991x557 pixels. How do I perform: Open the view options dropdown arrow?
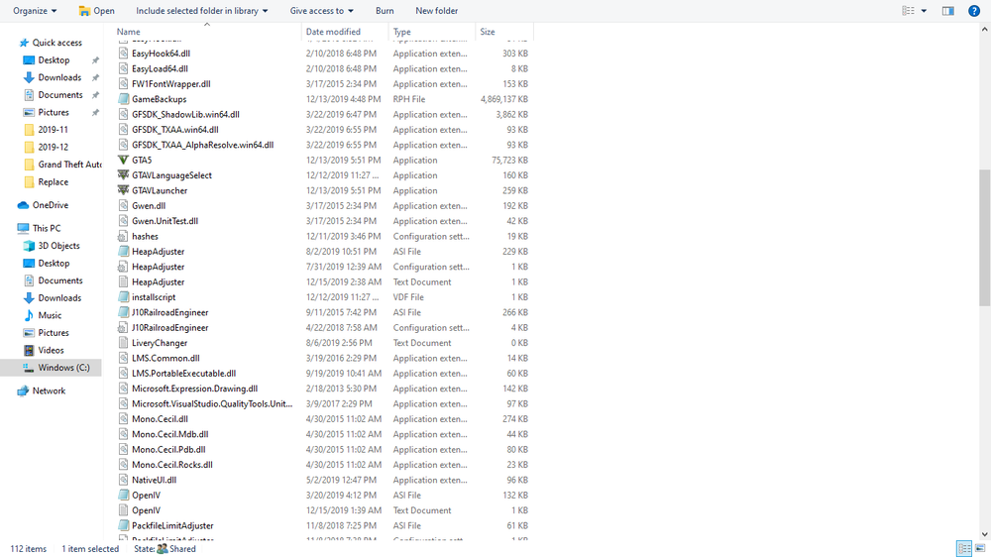click(x=924, y=11)
